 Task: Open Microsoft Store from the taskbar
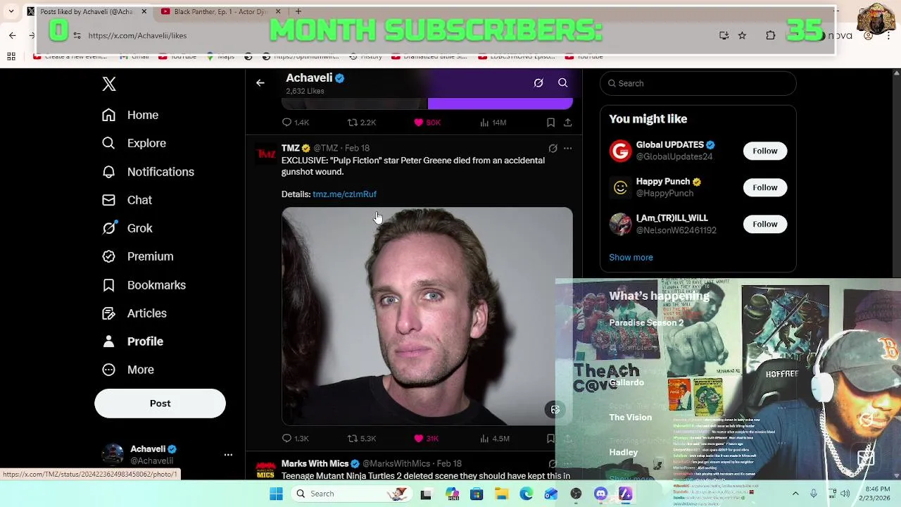tap(477, 494)
